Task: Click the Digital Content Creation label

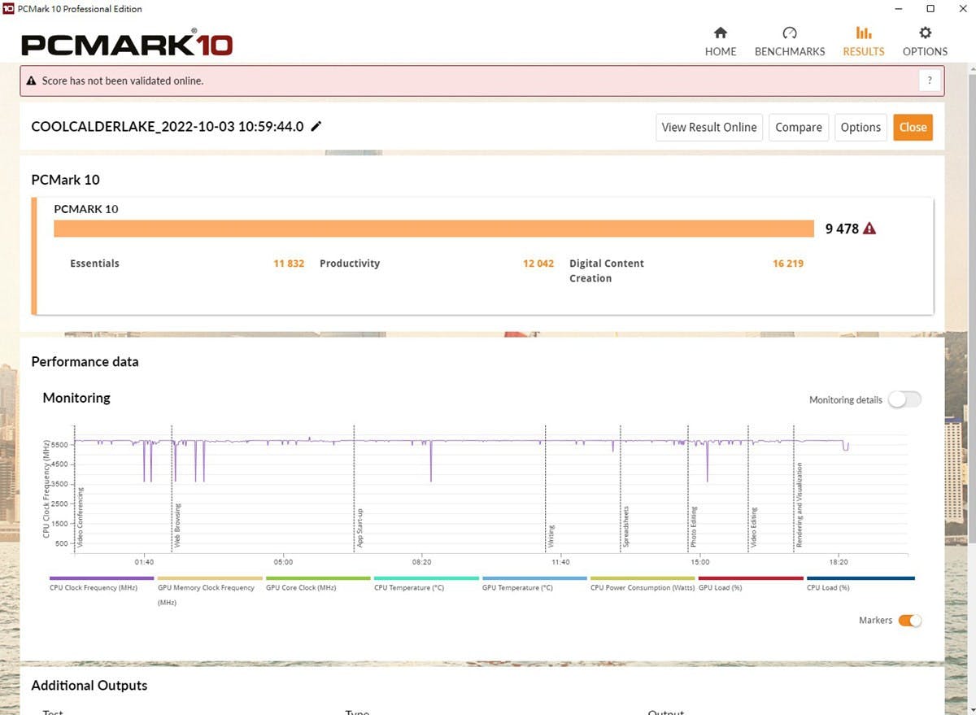Action: pyautogui.click(x=606, y=271)
